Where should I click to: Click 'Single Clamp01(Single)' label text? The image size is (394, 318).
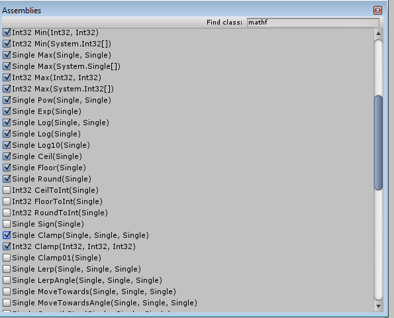56,258
